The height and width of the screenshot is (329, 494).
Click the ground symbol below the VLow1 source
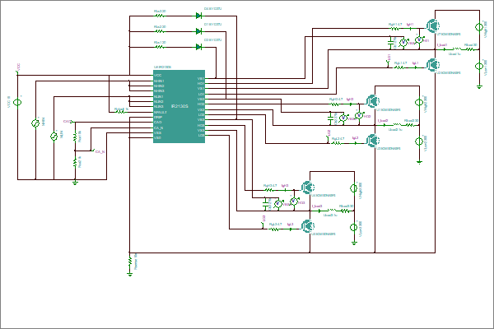click(x=479, y=87)
